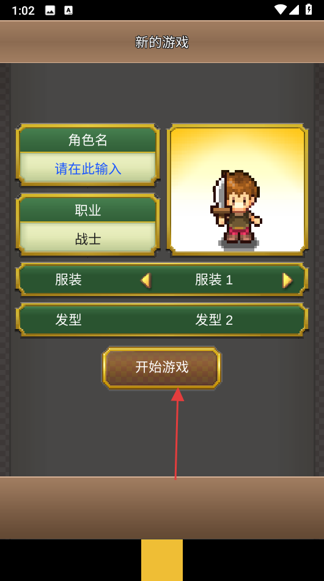The height and width of the screenshot is (581, 324).
Task: Tap the keyboard 'A' status bar icon
Action: click(68, 10)
